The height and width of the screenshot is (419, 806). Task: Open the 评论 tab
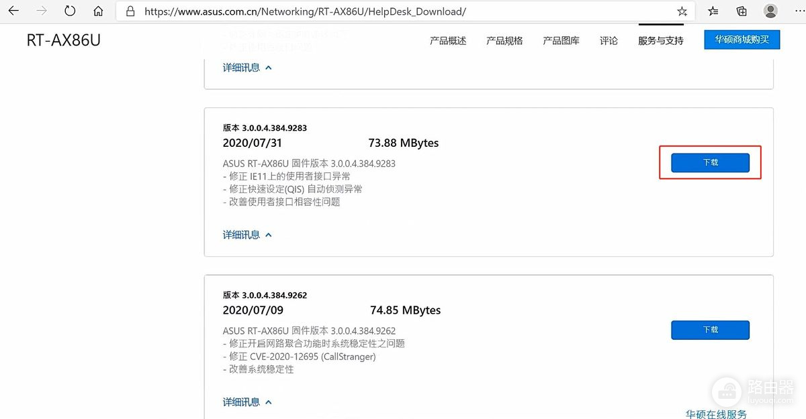point(609,41)
